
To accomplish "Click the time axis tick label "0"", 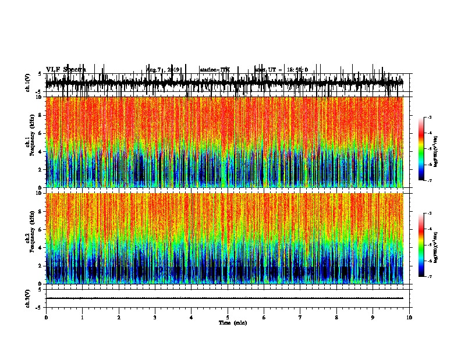I will tap(46, 318).
